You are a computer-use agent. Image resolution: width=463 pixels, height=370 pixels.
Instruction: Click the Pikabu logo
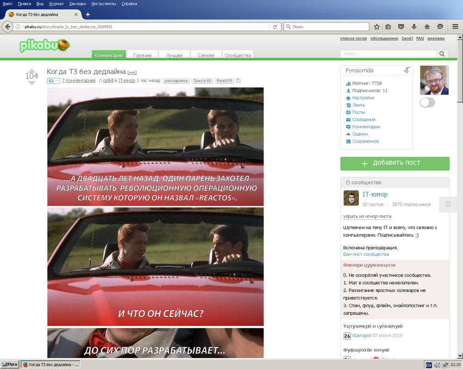[44, 45]
